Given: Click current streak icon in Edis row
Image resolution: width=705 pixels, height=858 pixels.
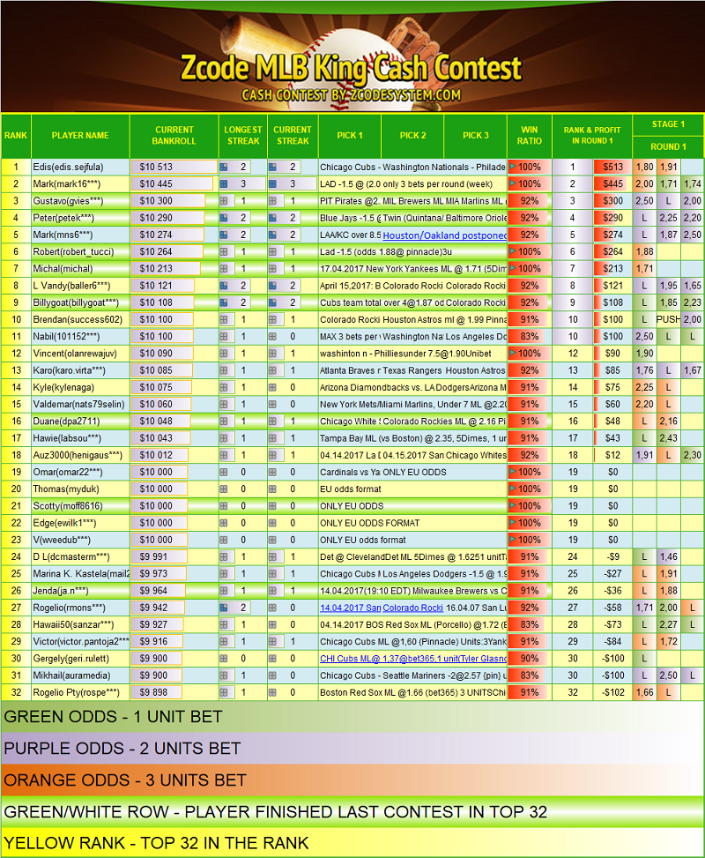Looking at the screenshot, I should pyautogui.click(x=272, y=167).
